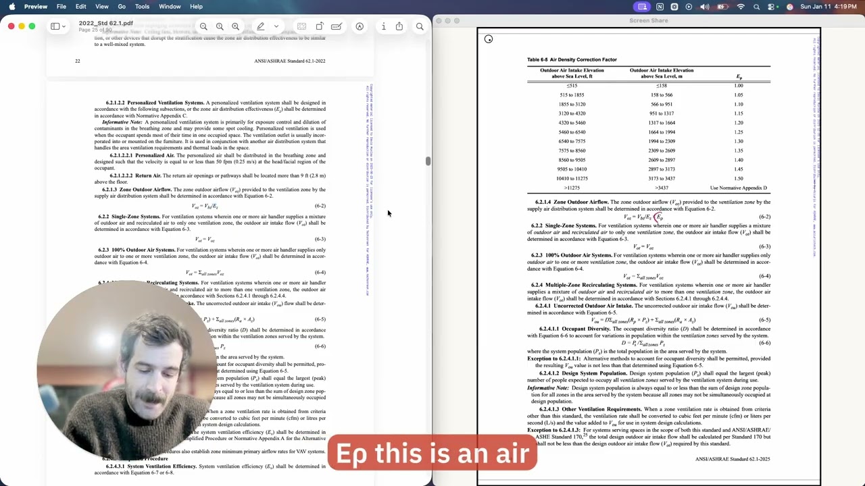Screen dimensions: 865x486
Task: Click the date and time in the menu bar
Action: coord(829,7)
